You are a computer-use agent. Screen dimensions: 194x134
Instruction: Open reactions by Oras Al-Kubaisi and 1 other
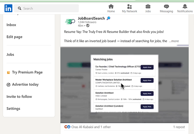(x=91, y=127)
